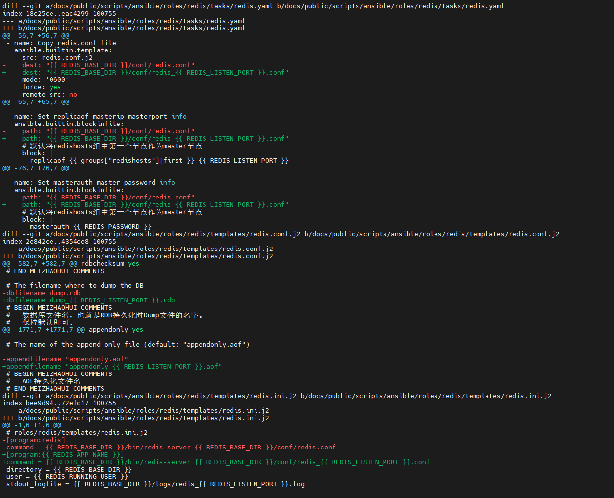
Task: Click "--- a/..." line for redis.conf.j2
Action: tap(138, 249)
